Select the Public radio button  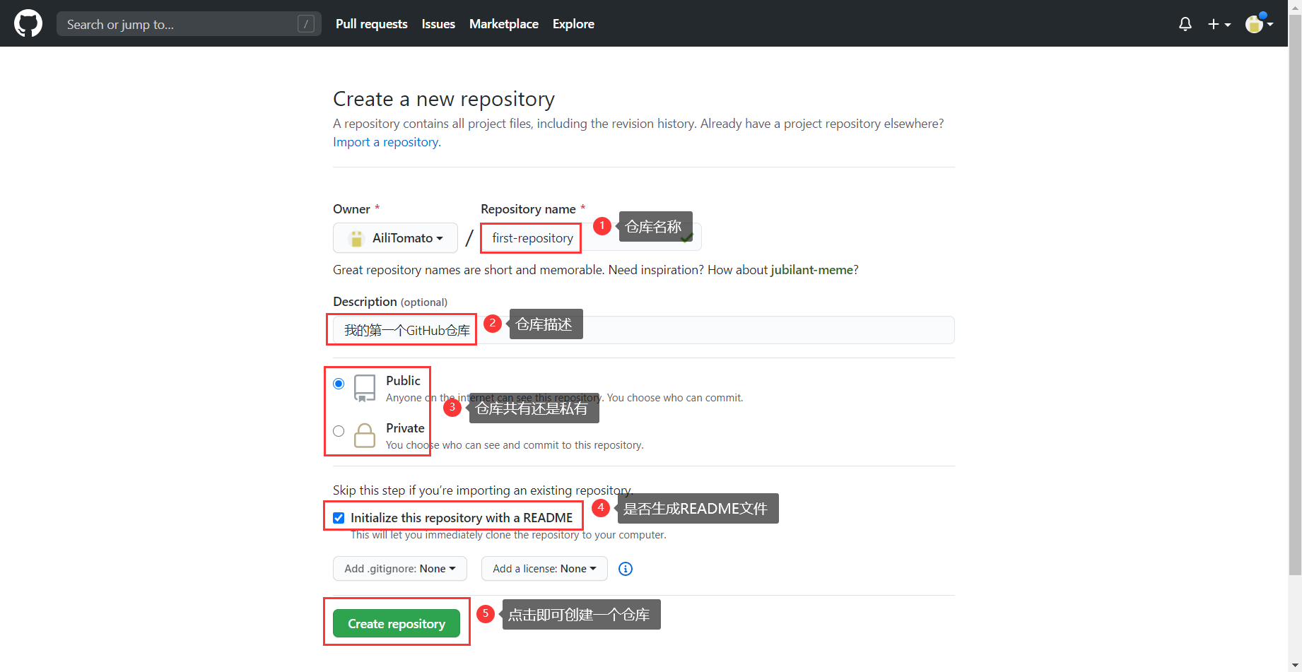339,384
